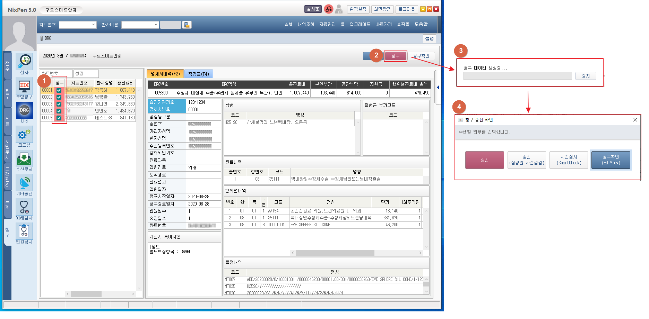Click the 보험청구 EDI icon
This screenshot has width=649, height=319.
click(x=24, y=85)
